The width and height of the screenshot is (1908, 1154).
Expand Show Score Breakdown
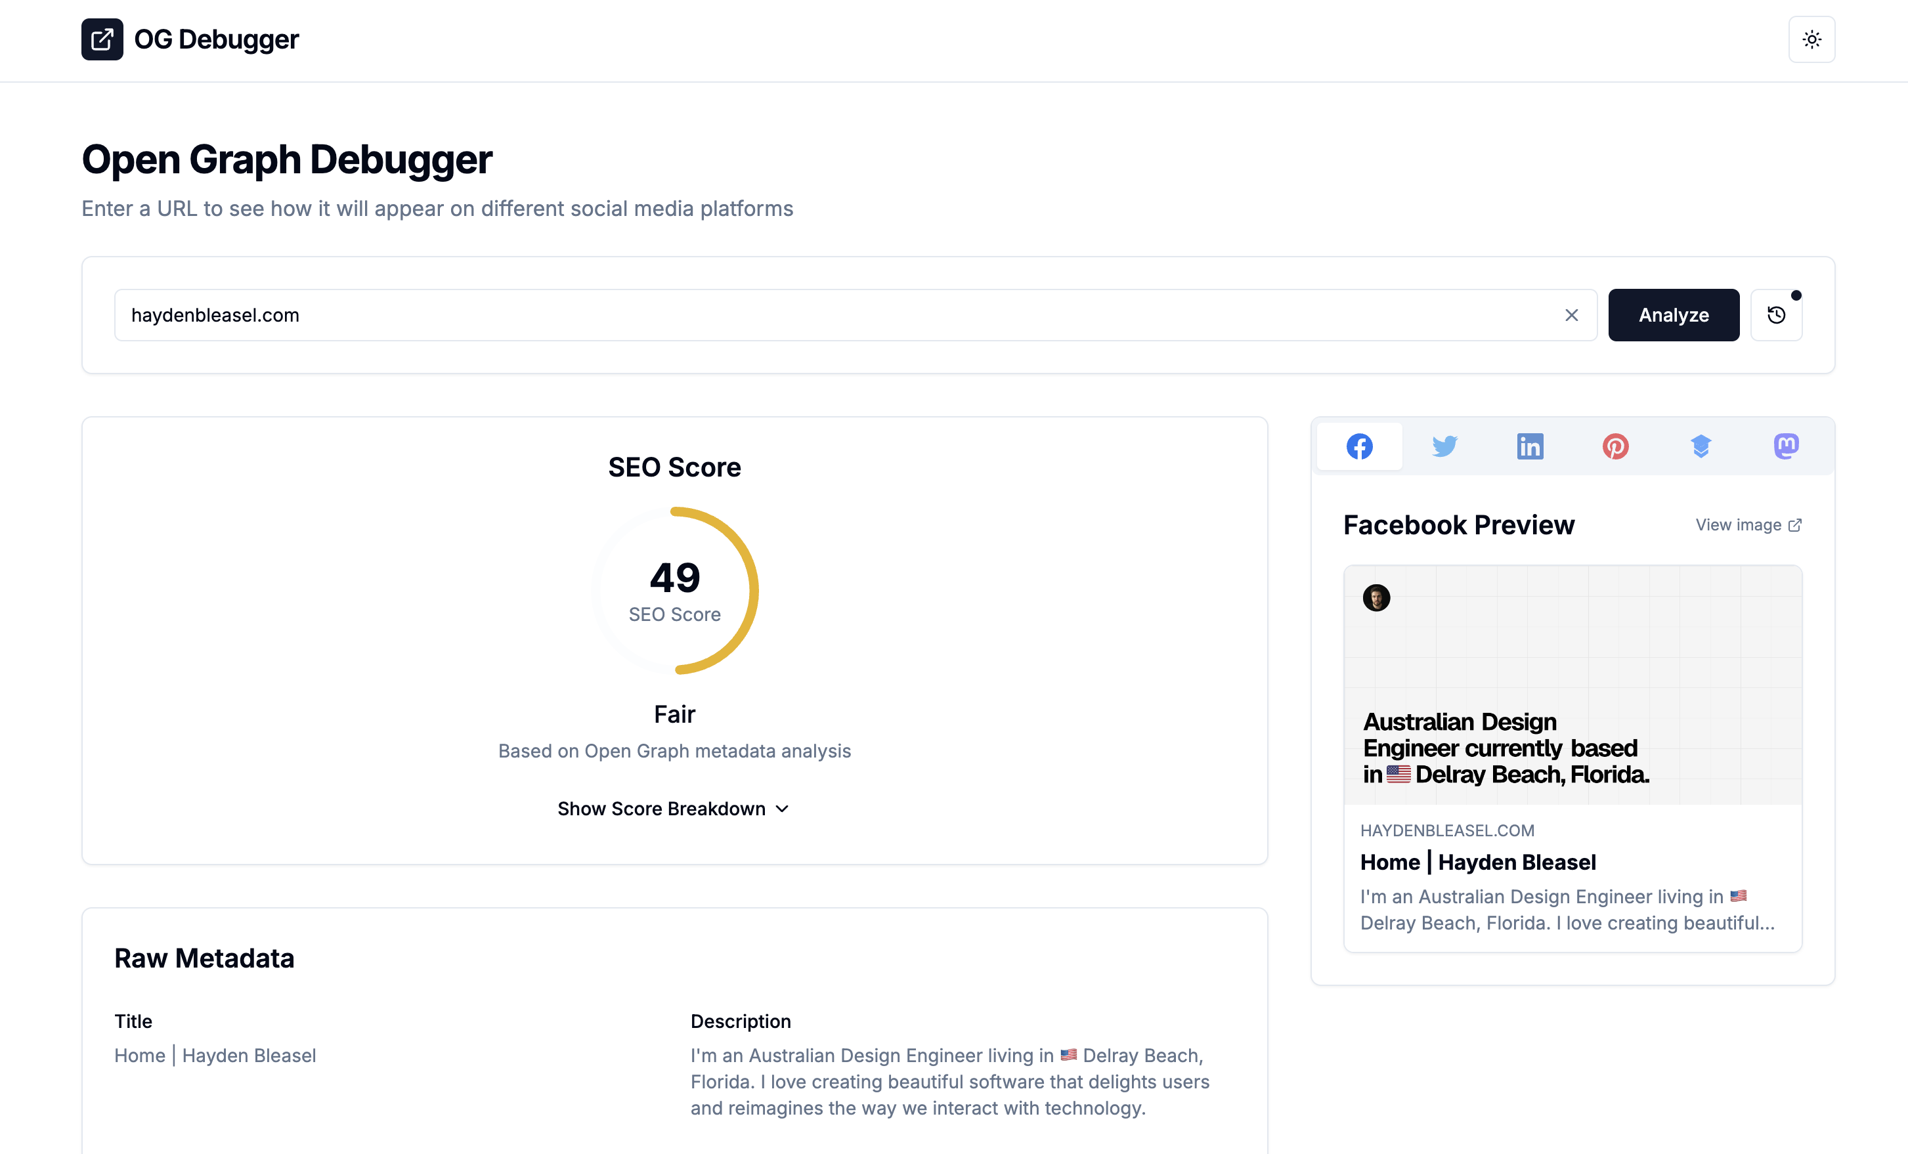(674, 809)
